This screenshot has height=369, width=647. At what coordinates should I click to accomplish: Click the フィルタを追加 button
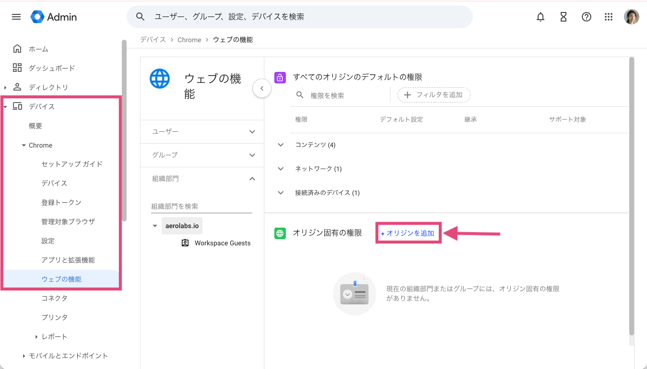click(x=433, y=95)
